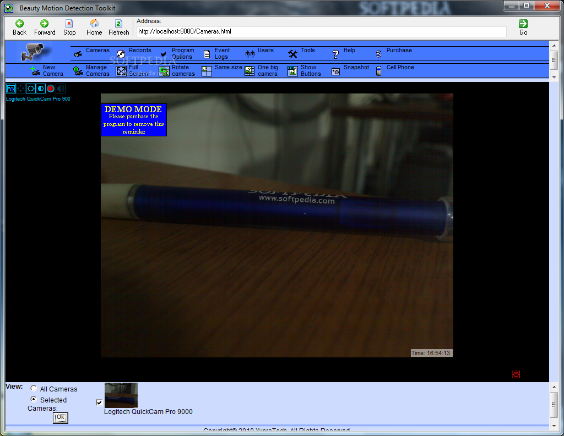This screenshot has height=436, width=564.
Task: Start recording with red record button
Action: click(x=51, y=89)
